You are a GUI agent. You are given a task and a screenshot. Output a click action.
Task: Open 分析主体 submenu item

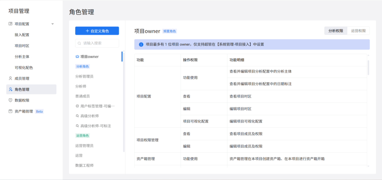pyautogui.click(x=22, y=57)
